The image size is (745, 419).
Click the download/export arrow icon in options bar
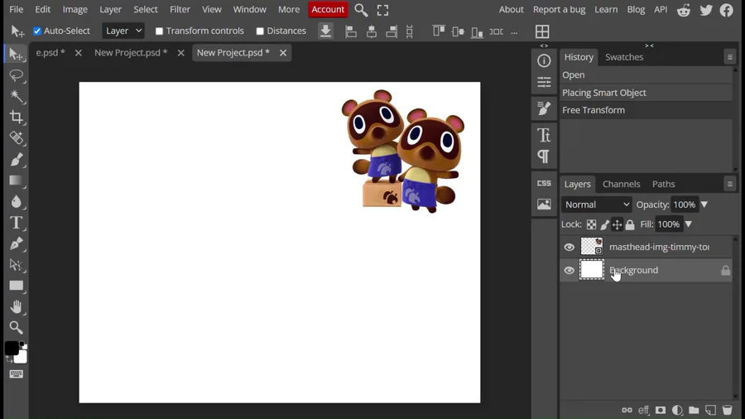[x=325, y=31]
